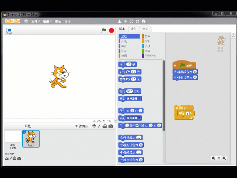Screen dimensions: 237x178
Task: Select the stage backdrop thumbnail
Action: [13, 137]
